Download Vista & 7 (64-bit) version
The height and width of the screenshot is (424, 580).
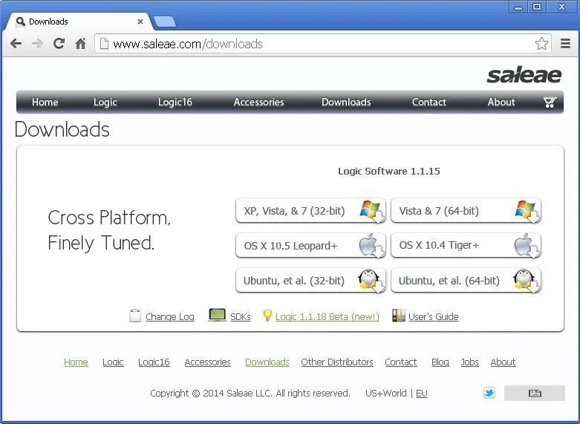coord(466,211)
